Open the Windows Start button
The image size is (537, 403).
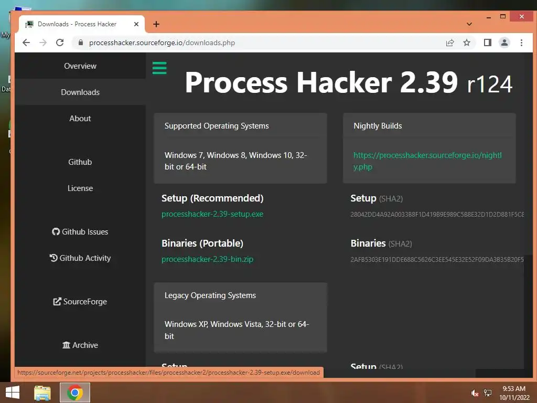13,393
